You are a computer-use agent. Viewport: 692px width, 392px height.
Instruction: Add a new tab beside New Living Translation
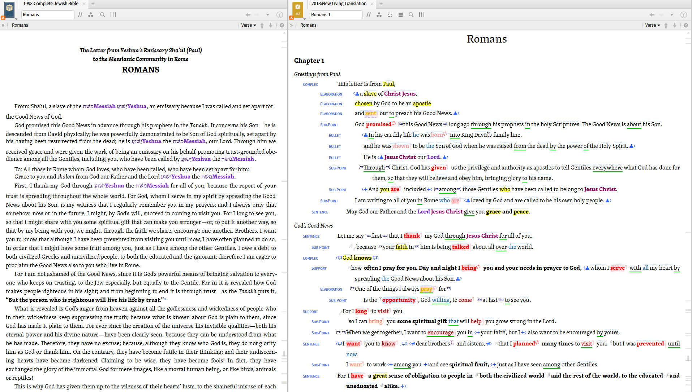click(x=381, y=4)
